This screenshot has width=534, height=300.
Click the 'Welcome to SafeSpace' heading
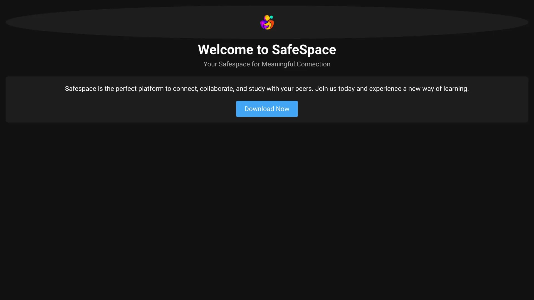pyautogui.click(x=267, y=50)
